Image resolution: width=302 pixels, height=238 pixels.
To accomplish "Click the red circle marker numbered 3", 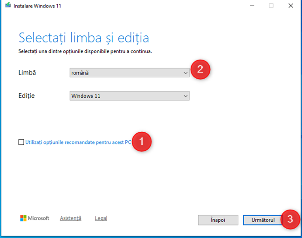I will click(x=290, y=219).
